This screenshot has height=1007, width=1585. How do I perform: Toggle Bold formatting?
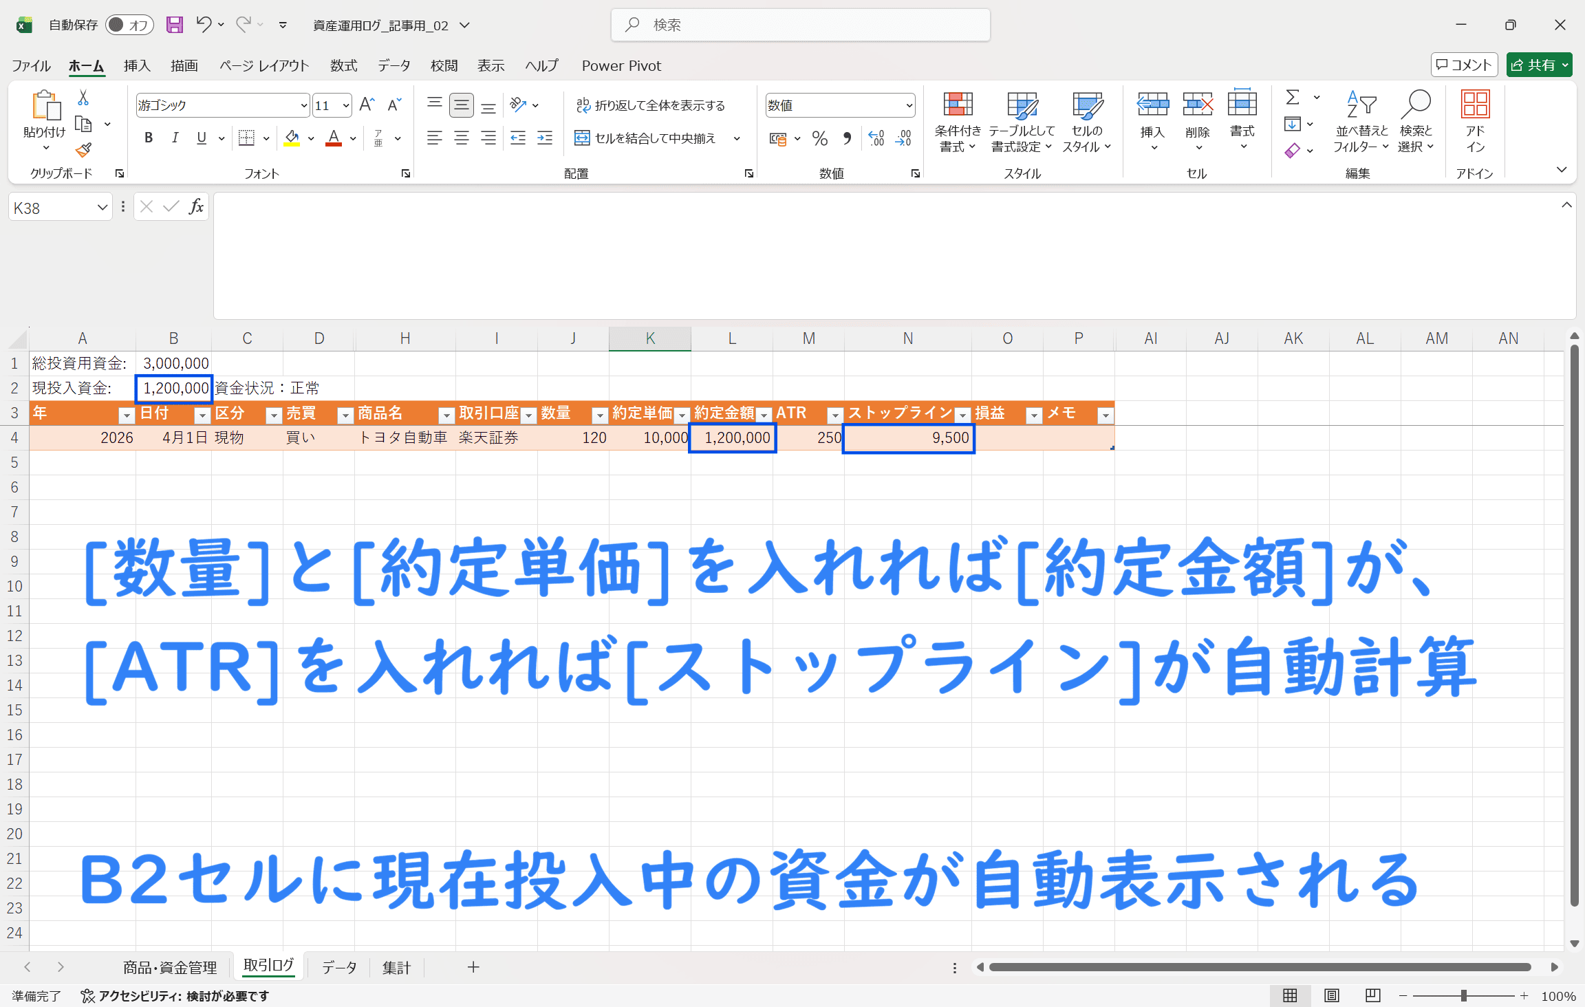click(148, 138)
